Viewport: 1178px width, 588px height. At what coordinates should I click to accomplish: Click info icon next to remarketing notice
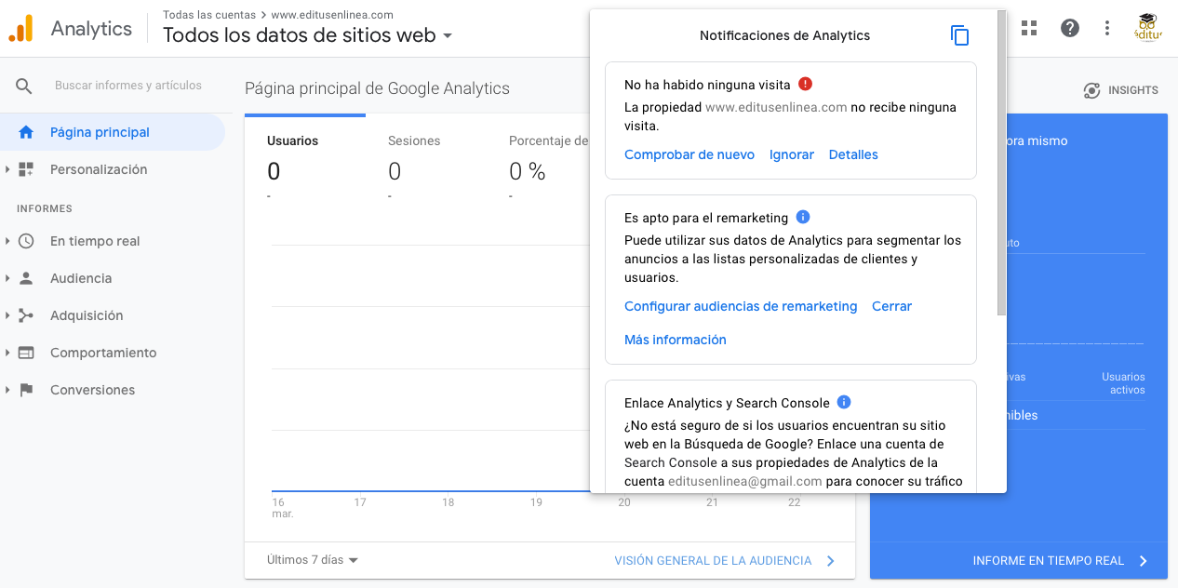[x=803, y=217]
